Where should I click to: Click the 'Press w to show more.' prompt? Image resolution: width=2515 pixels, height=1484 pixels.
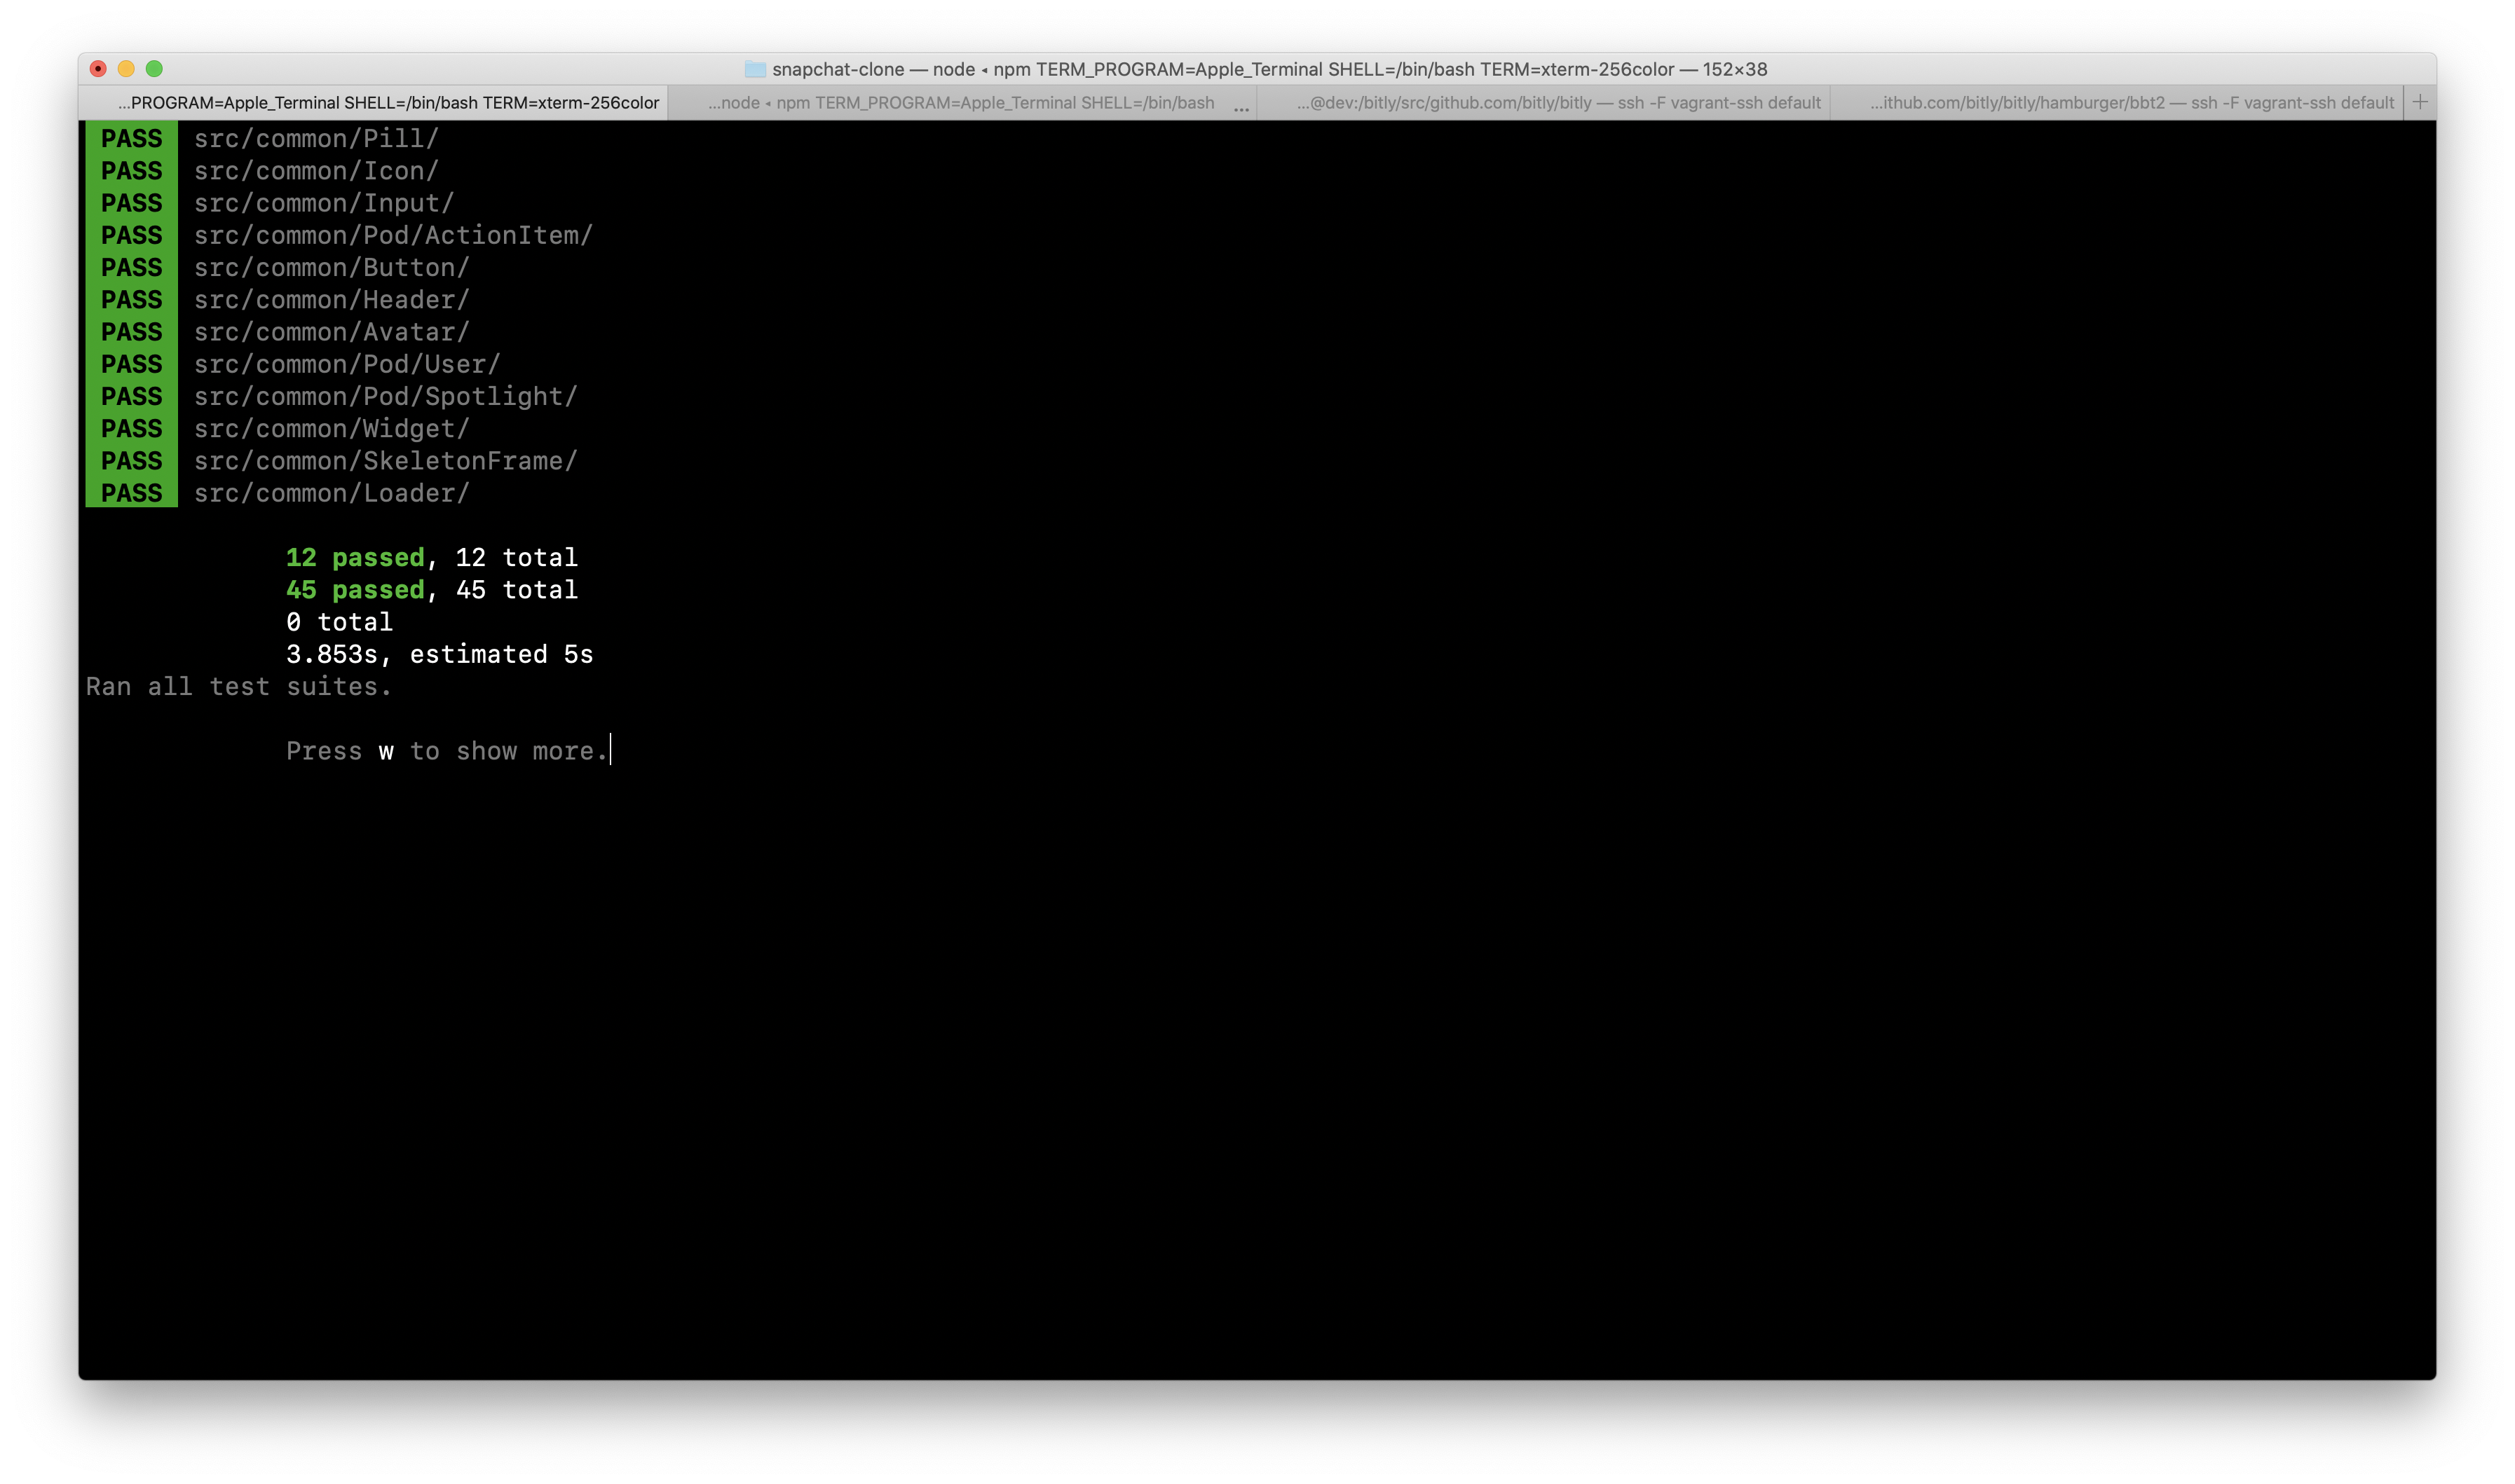[x=447, y=751]
